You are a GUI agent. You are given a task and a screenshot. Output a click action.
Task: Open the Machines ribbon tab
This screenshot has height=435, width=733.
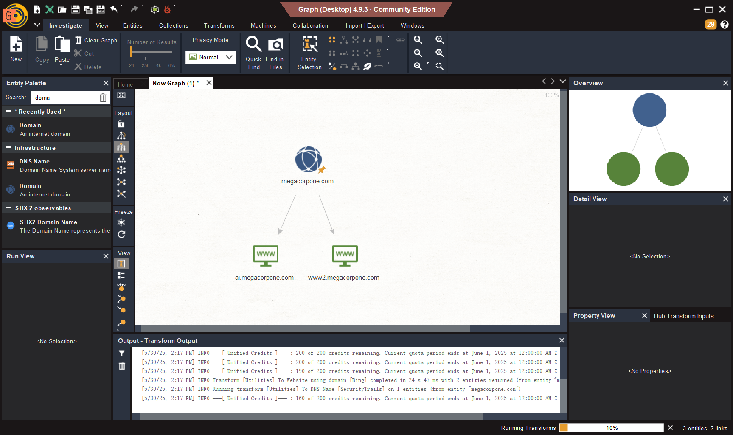coord(263,25)
